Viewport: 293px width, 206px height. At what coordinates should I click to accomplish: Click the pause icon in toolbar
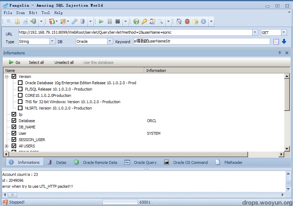click(110, 21)
